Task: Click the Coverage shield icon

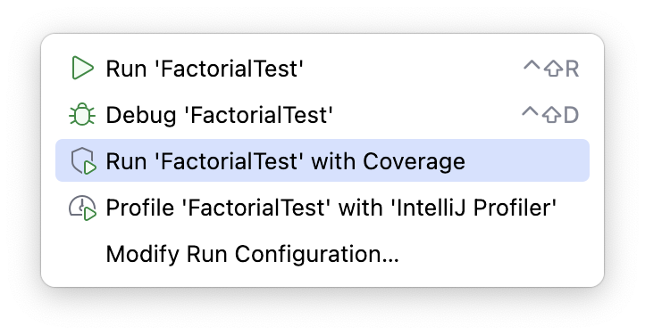Action: point(83,161)
